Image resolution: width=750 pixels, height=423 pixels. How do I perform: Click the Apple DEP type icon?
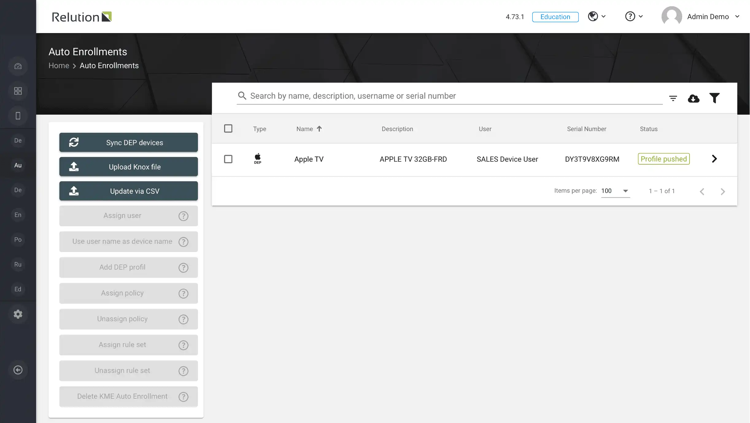coord(258,159)
